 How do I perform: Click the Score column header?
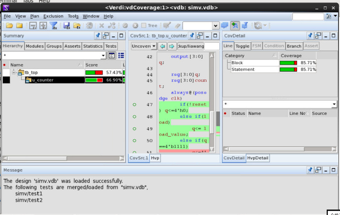pyautogui.click(x=103, y=65)
